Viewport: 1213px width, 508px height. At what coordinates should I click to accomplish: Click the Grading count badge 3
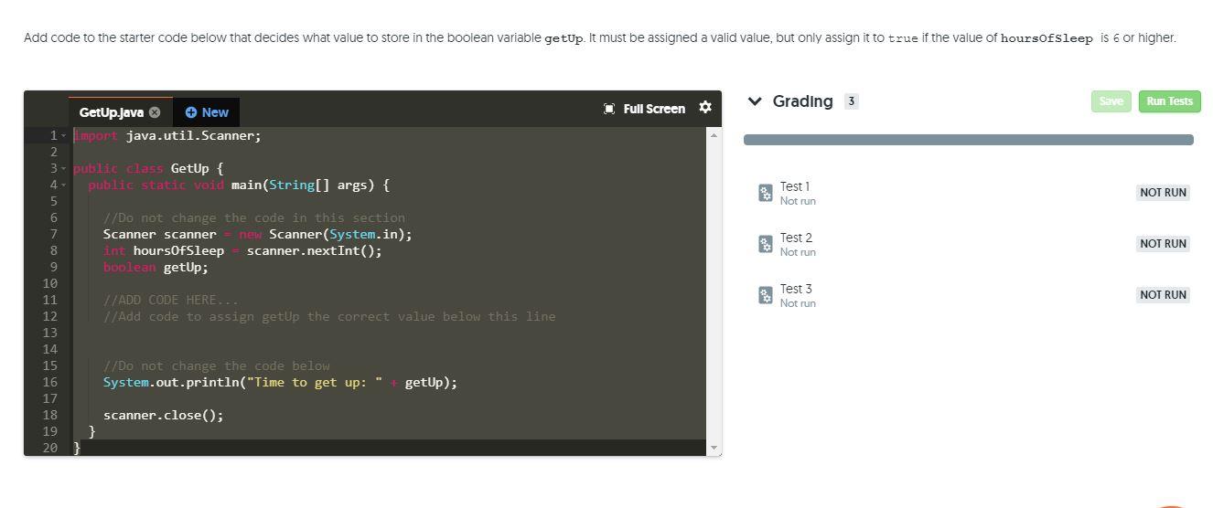coord(852,101)
